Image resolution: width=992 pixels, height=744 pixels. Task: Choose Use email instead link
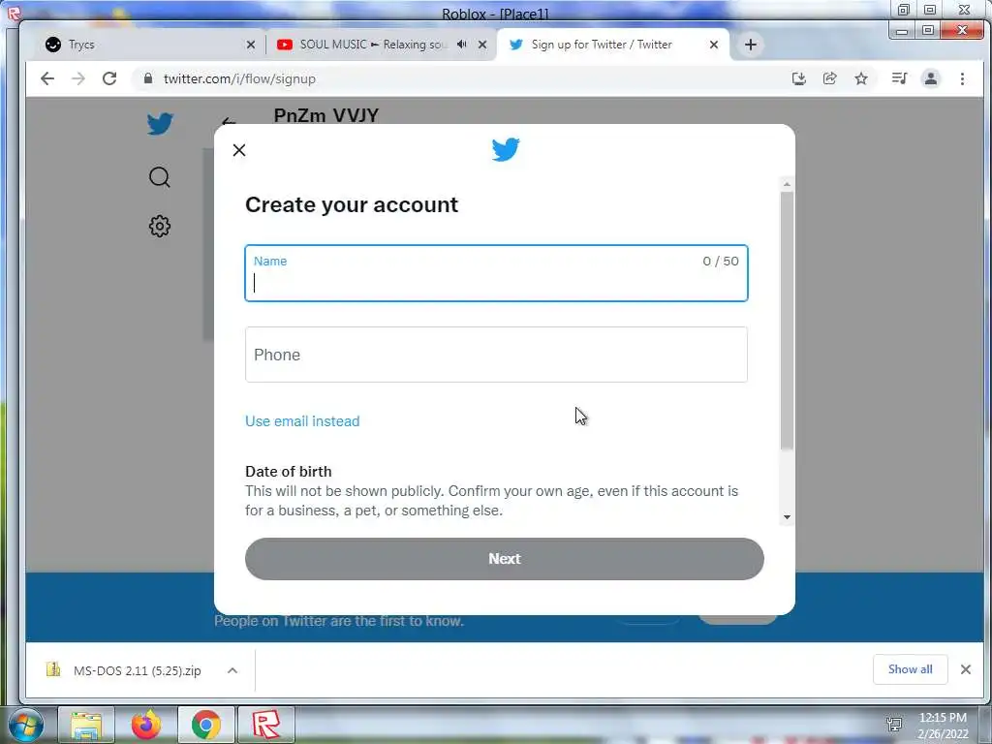[302, 421]
